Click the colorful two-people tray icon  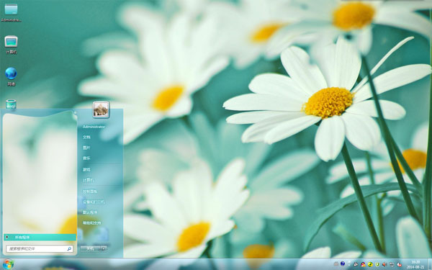point(363,264)
